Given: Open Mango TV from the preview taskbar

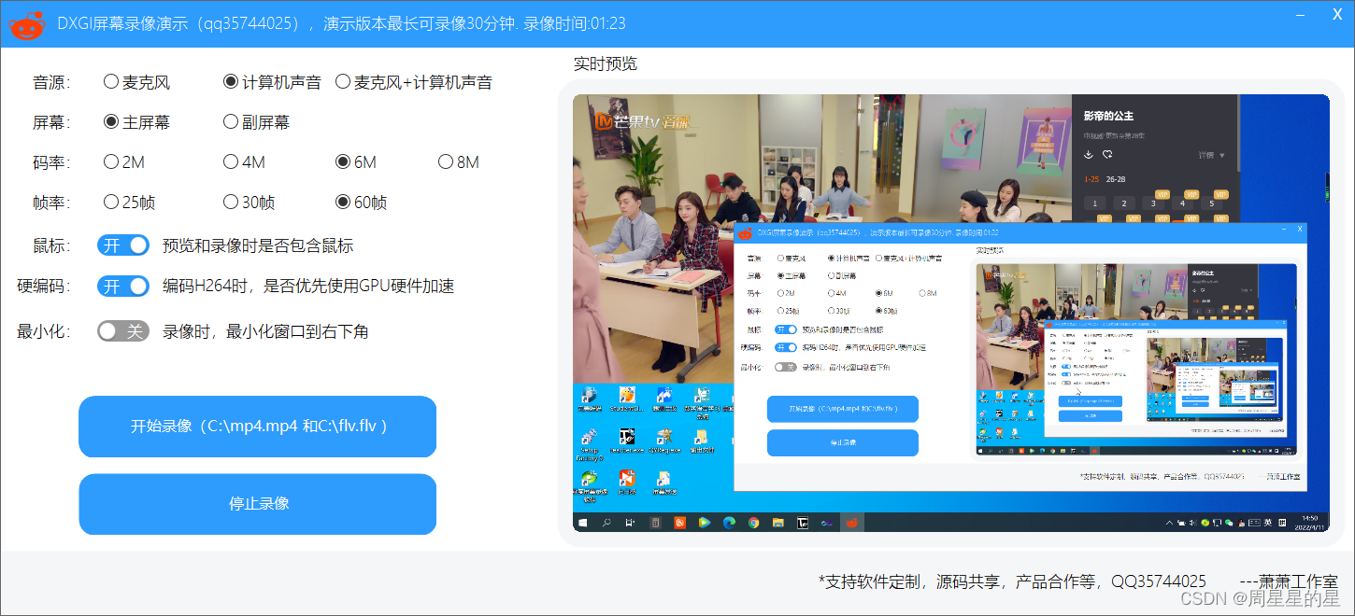Looking at the screenshot, I should click(x=680, y=523).
